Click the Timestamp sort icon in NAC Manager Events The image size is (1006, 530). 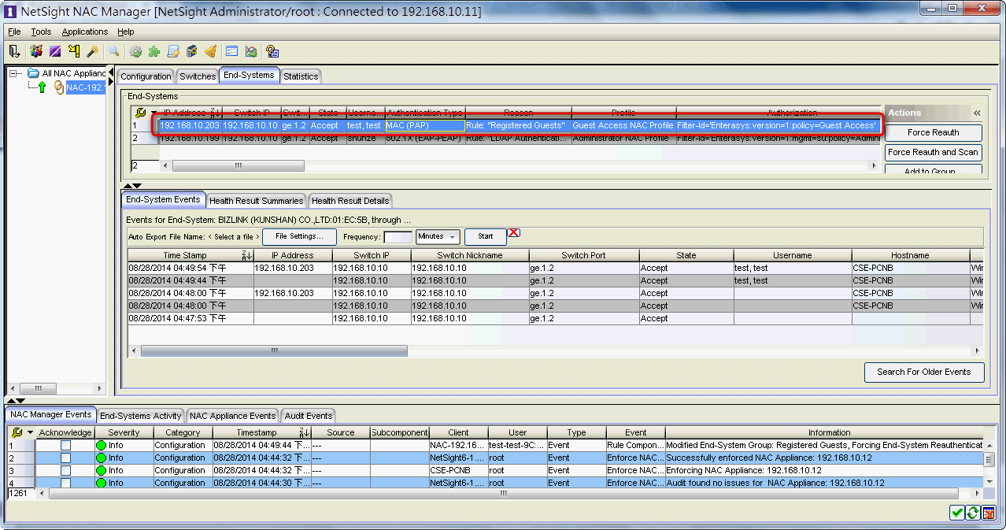point(304,432)
